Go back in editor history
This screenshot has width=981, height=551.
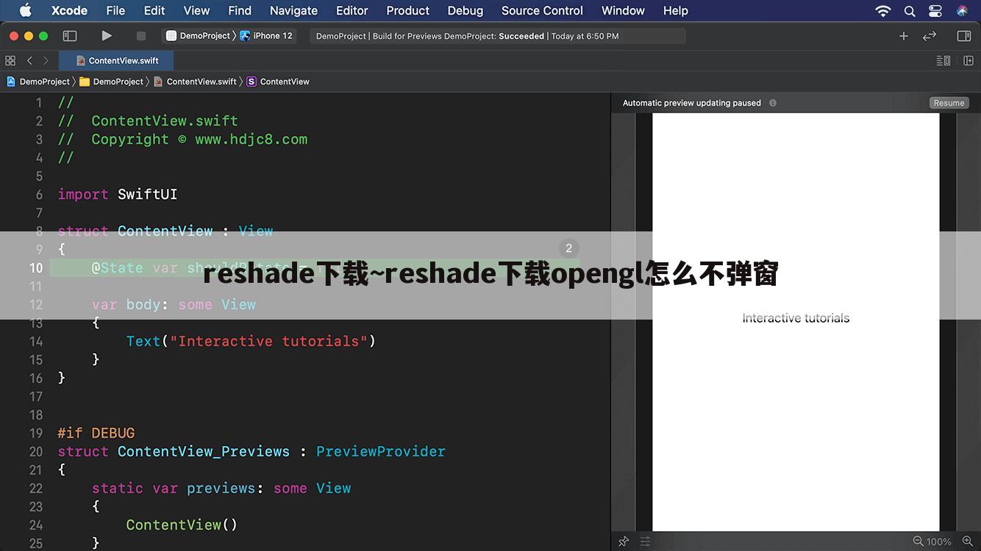coord(29,60)
